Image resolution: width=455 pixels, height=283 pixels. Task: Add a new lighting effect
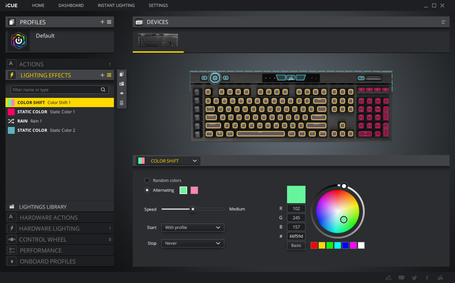(x=102, y=75)
